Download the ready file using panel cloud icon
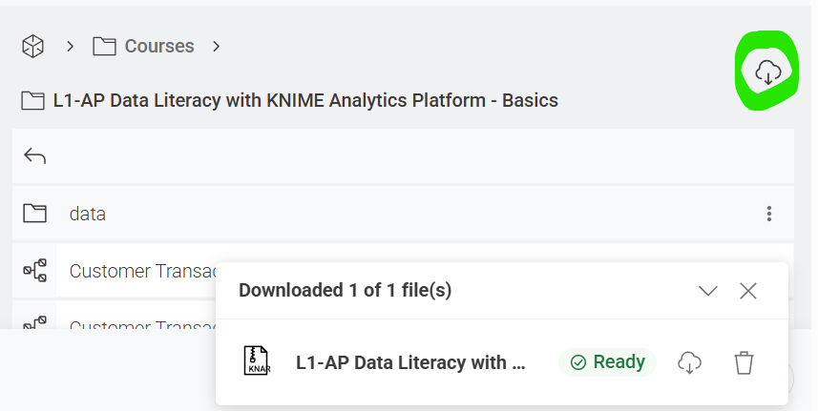The width and height of the screenshot is (818, 411). coord(689,362)
